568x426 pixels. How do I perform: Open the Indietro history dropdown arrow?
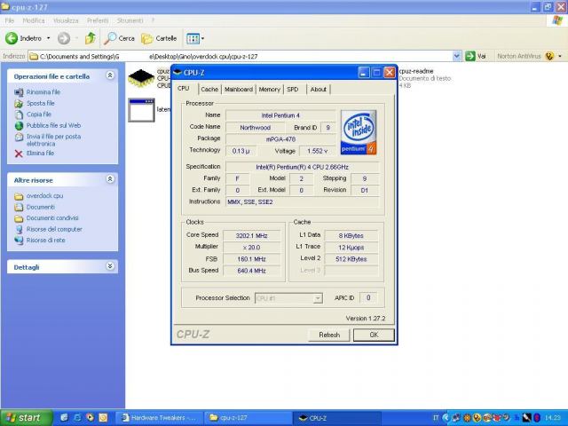tap(48, 38)
